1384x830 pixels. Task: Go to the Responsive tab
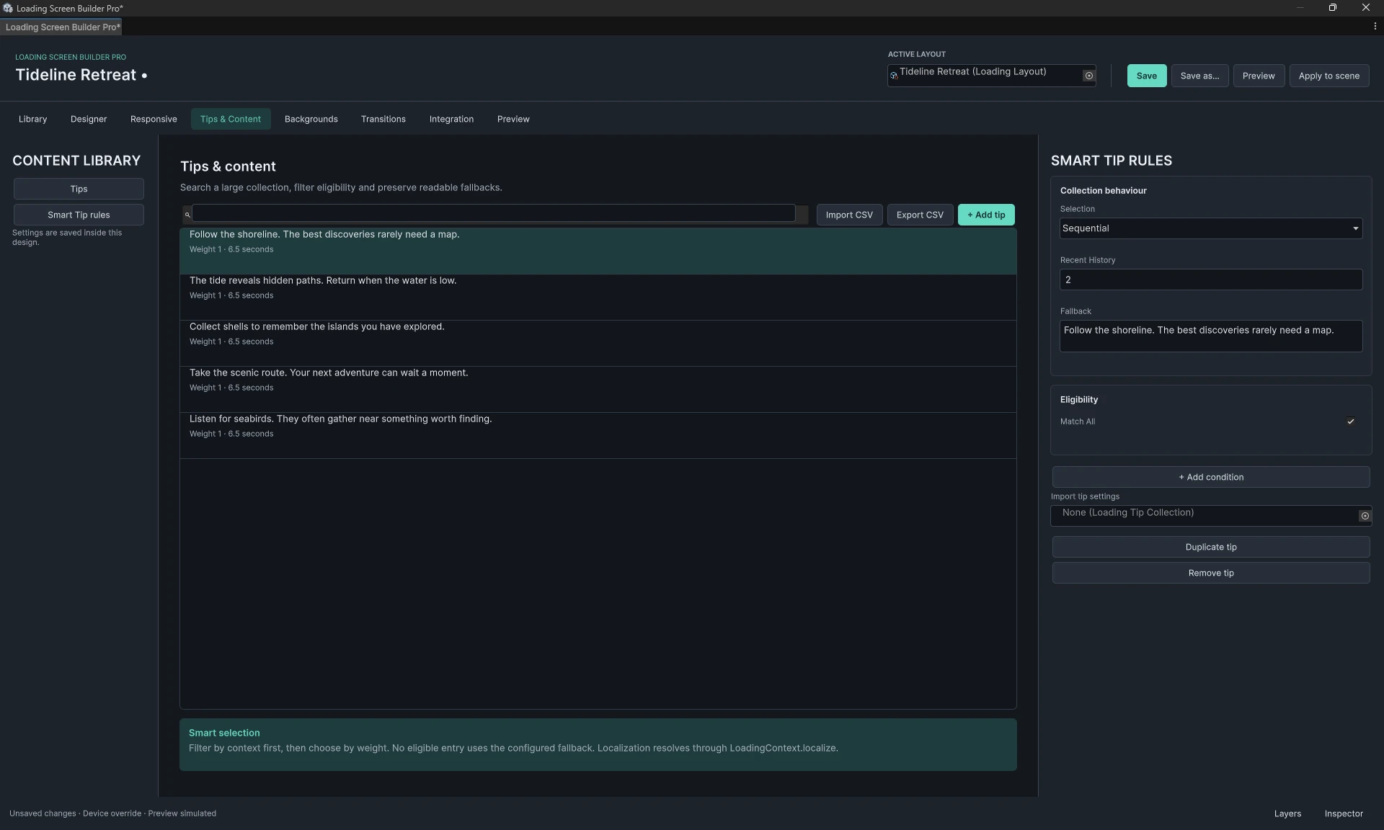pyautogui.click(x=154, y=119)
